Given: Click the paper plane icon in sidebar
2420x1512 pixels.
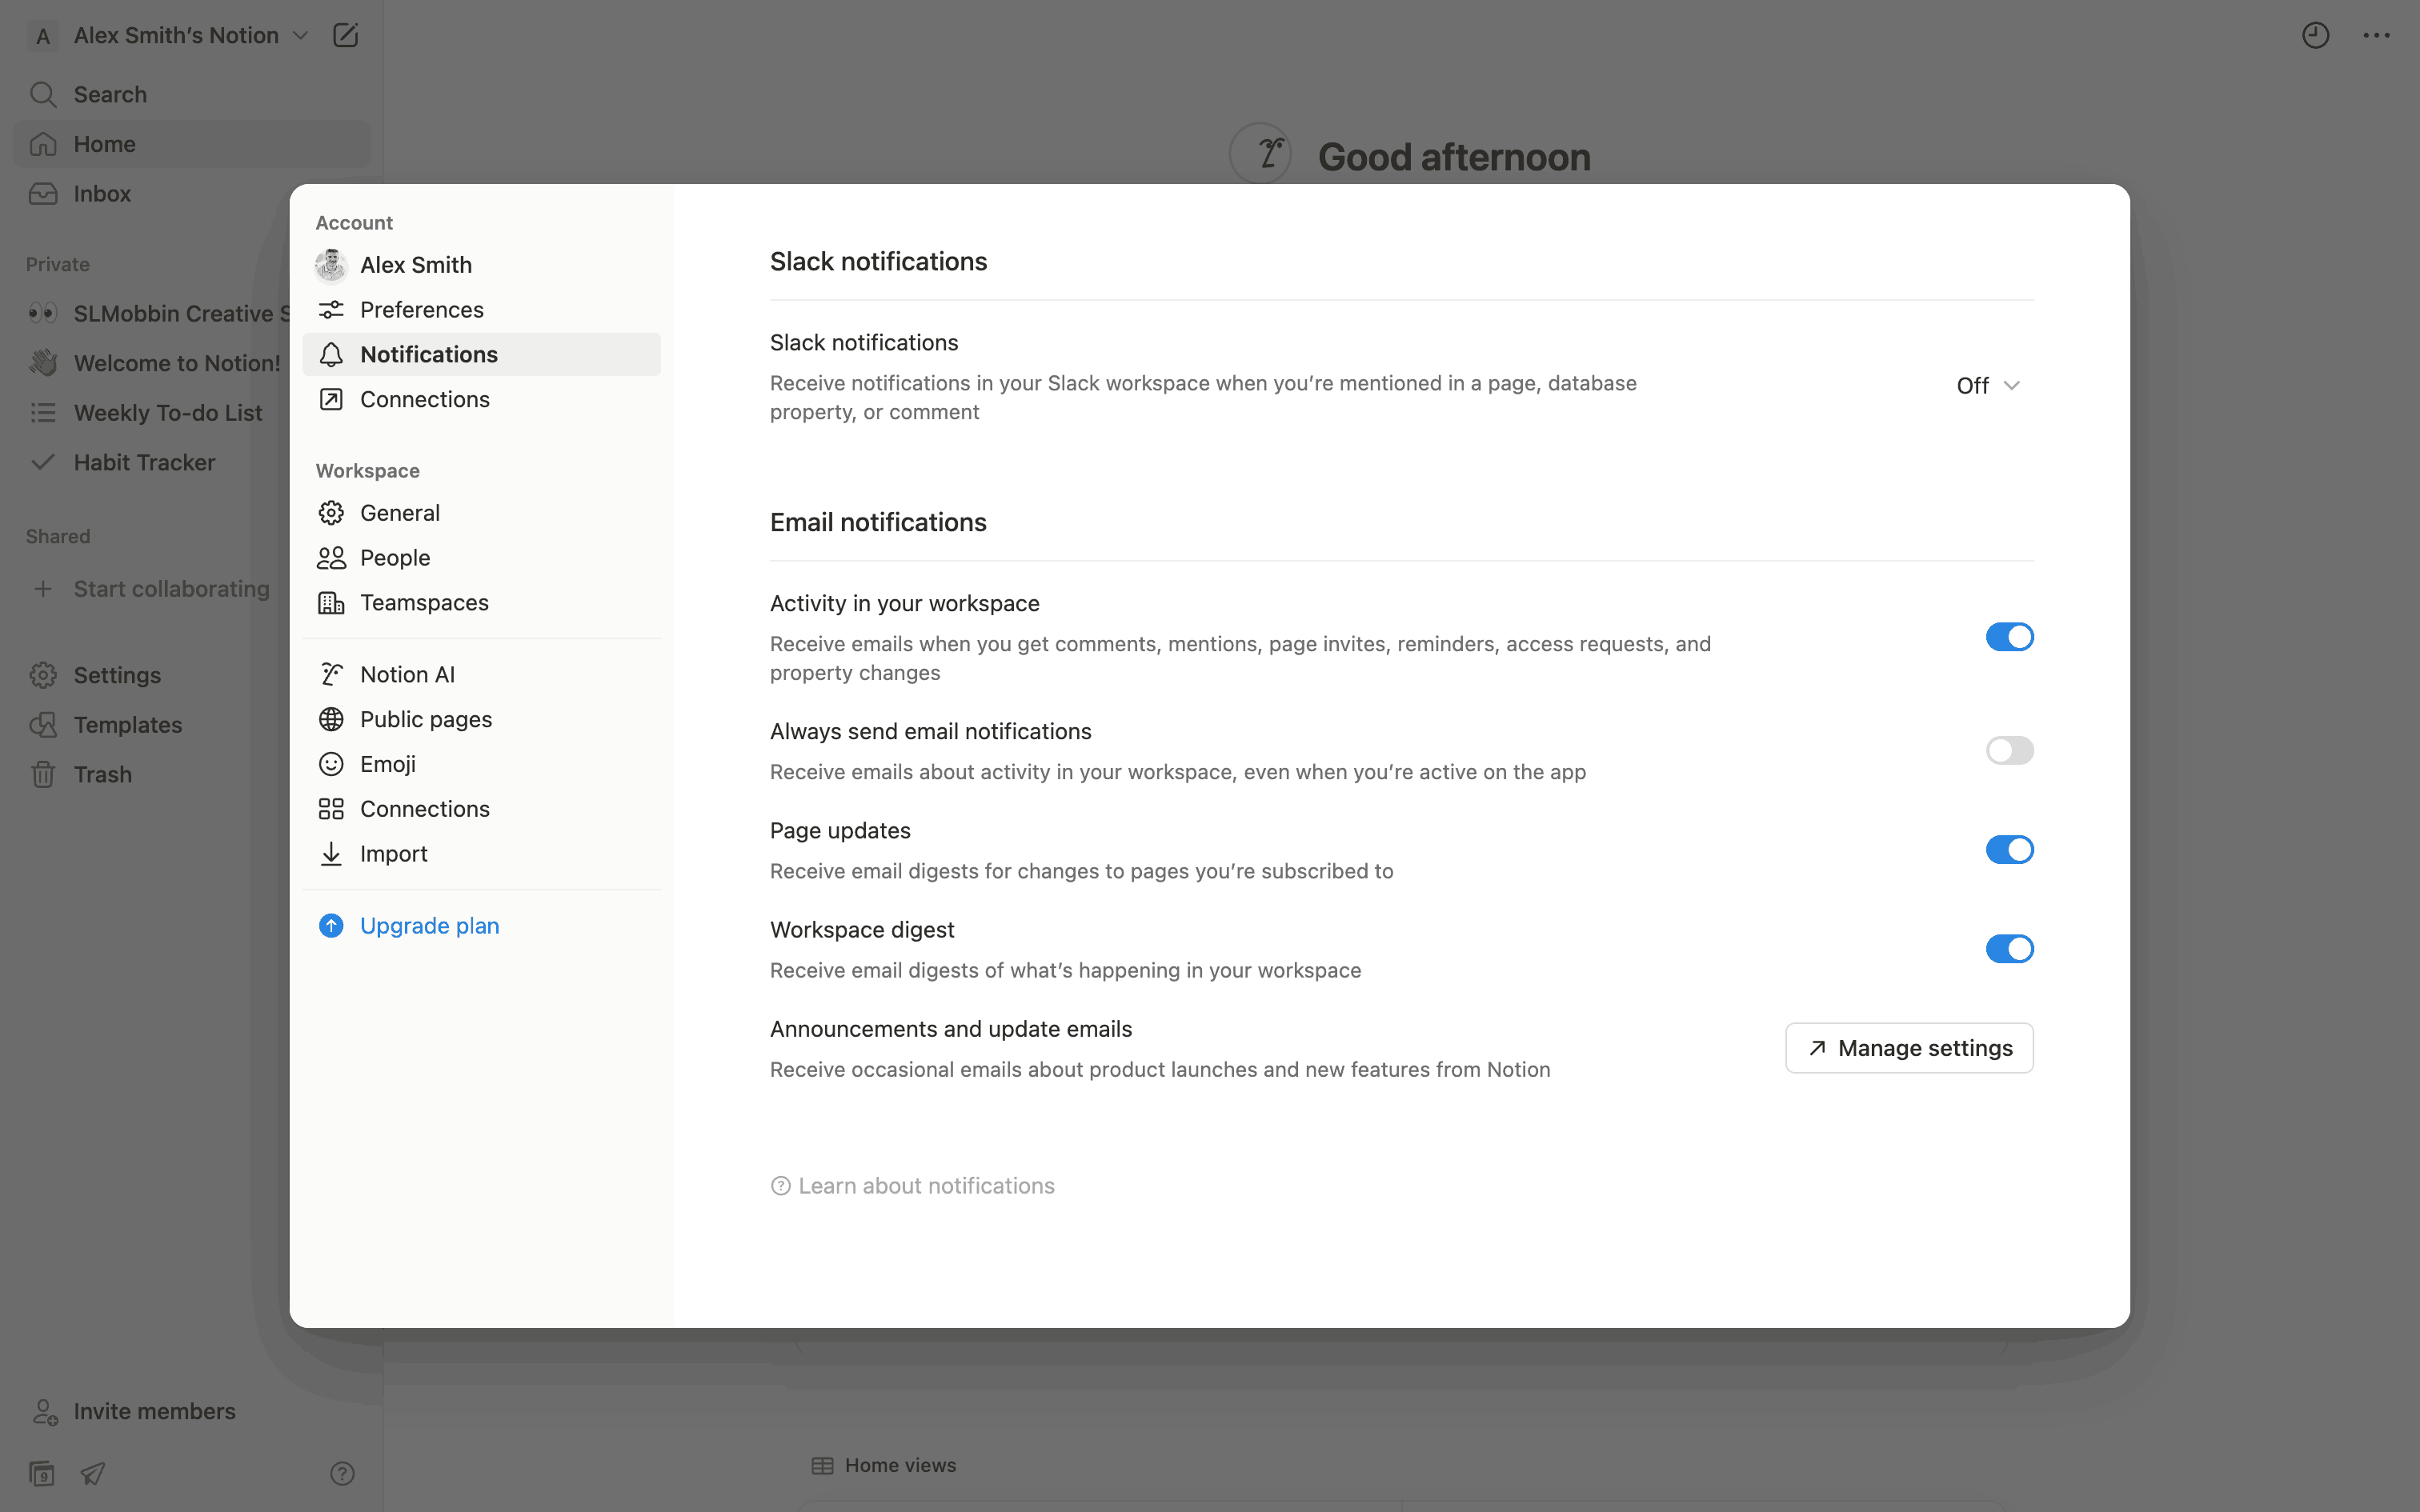Looking at the screenshot, I should [x=93, y=1473].
